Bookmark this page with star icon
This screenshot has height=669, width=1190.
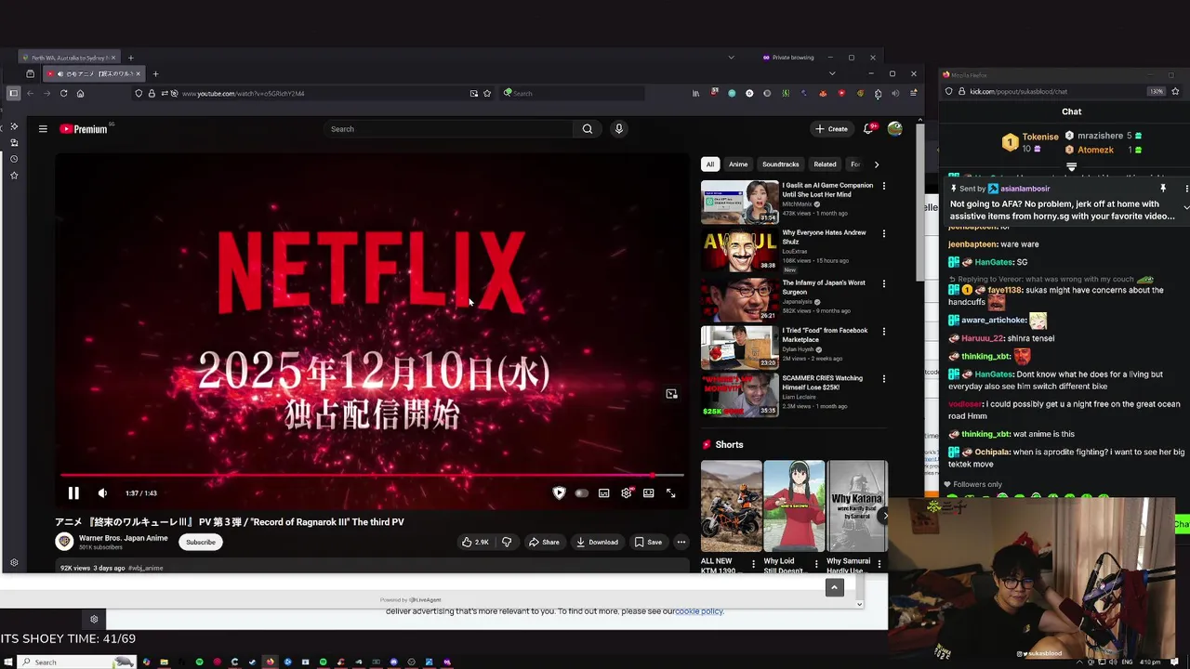point(487,93)
